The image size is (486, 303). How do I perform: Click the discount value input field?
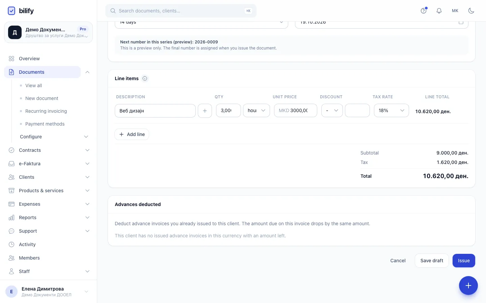pos(357,110)
